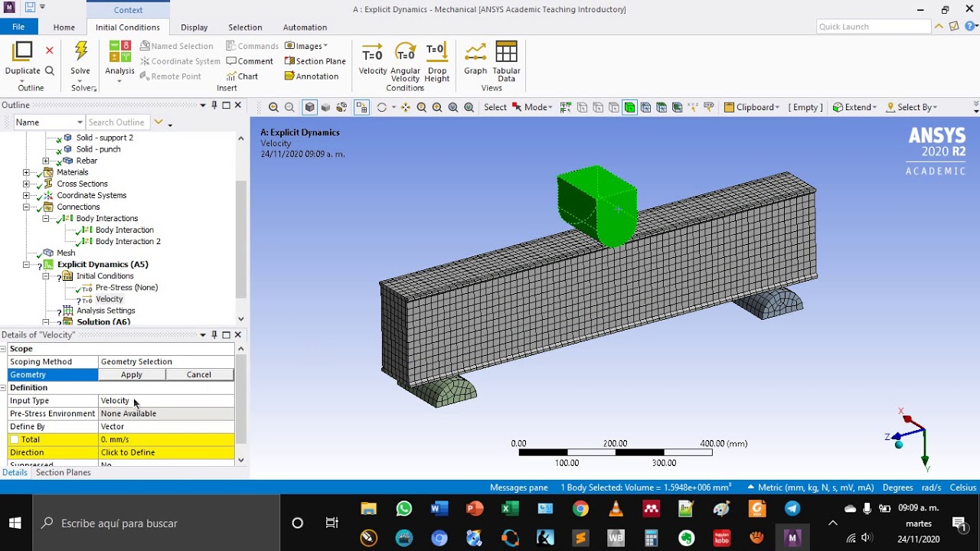Click the Quick Launch search field
Screen dimensions: 980x551
tap(874, 27)
